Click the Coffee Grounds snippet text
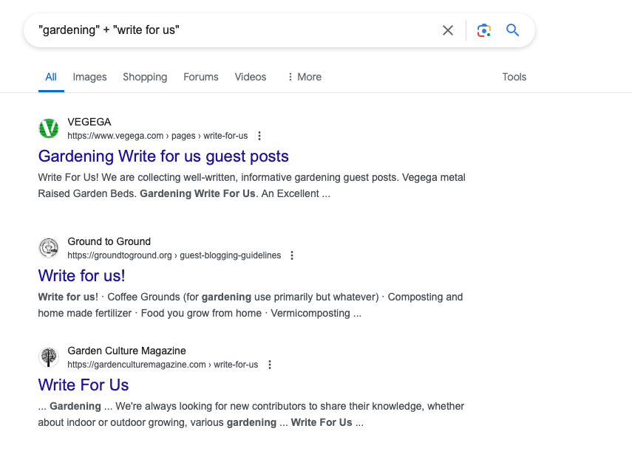Viewport: 632px width, 451px height. pos(251,305)
